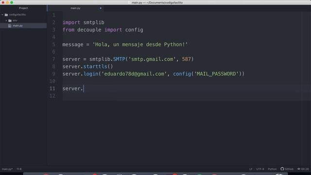Viewport: 311px width, 175px height.
Task: Click the 'login' method on line 9
Action: pos(91,74)
